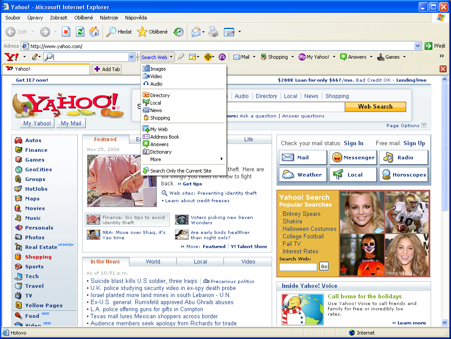Open Shopping from the Yahoo toolbar
This screenshot has height=339, width=451.
click(274, 57)
